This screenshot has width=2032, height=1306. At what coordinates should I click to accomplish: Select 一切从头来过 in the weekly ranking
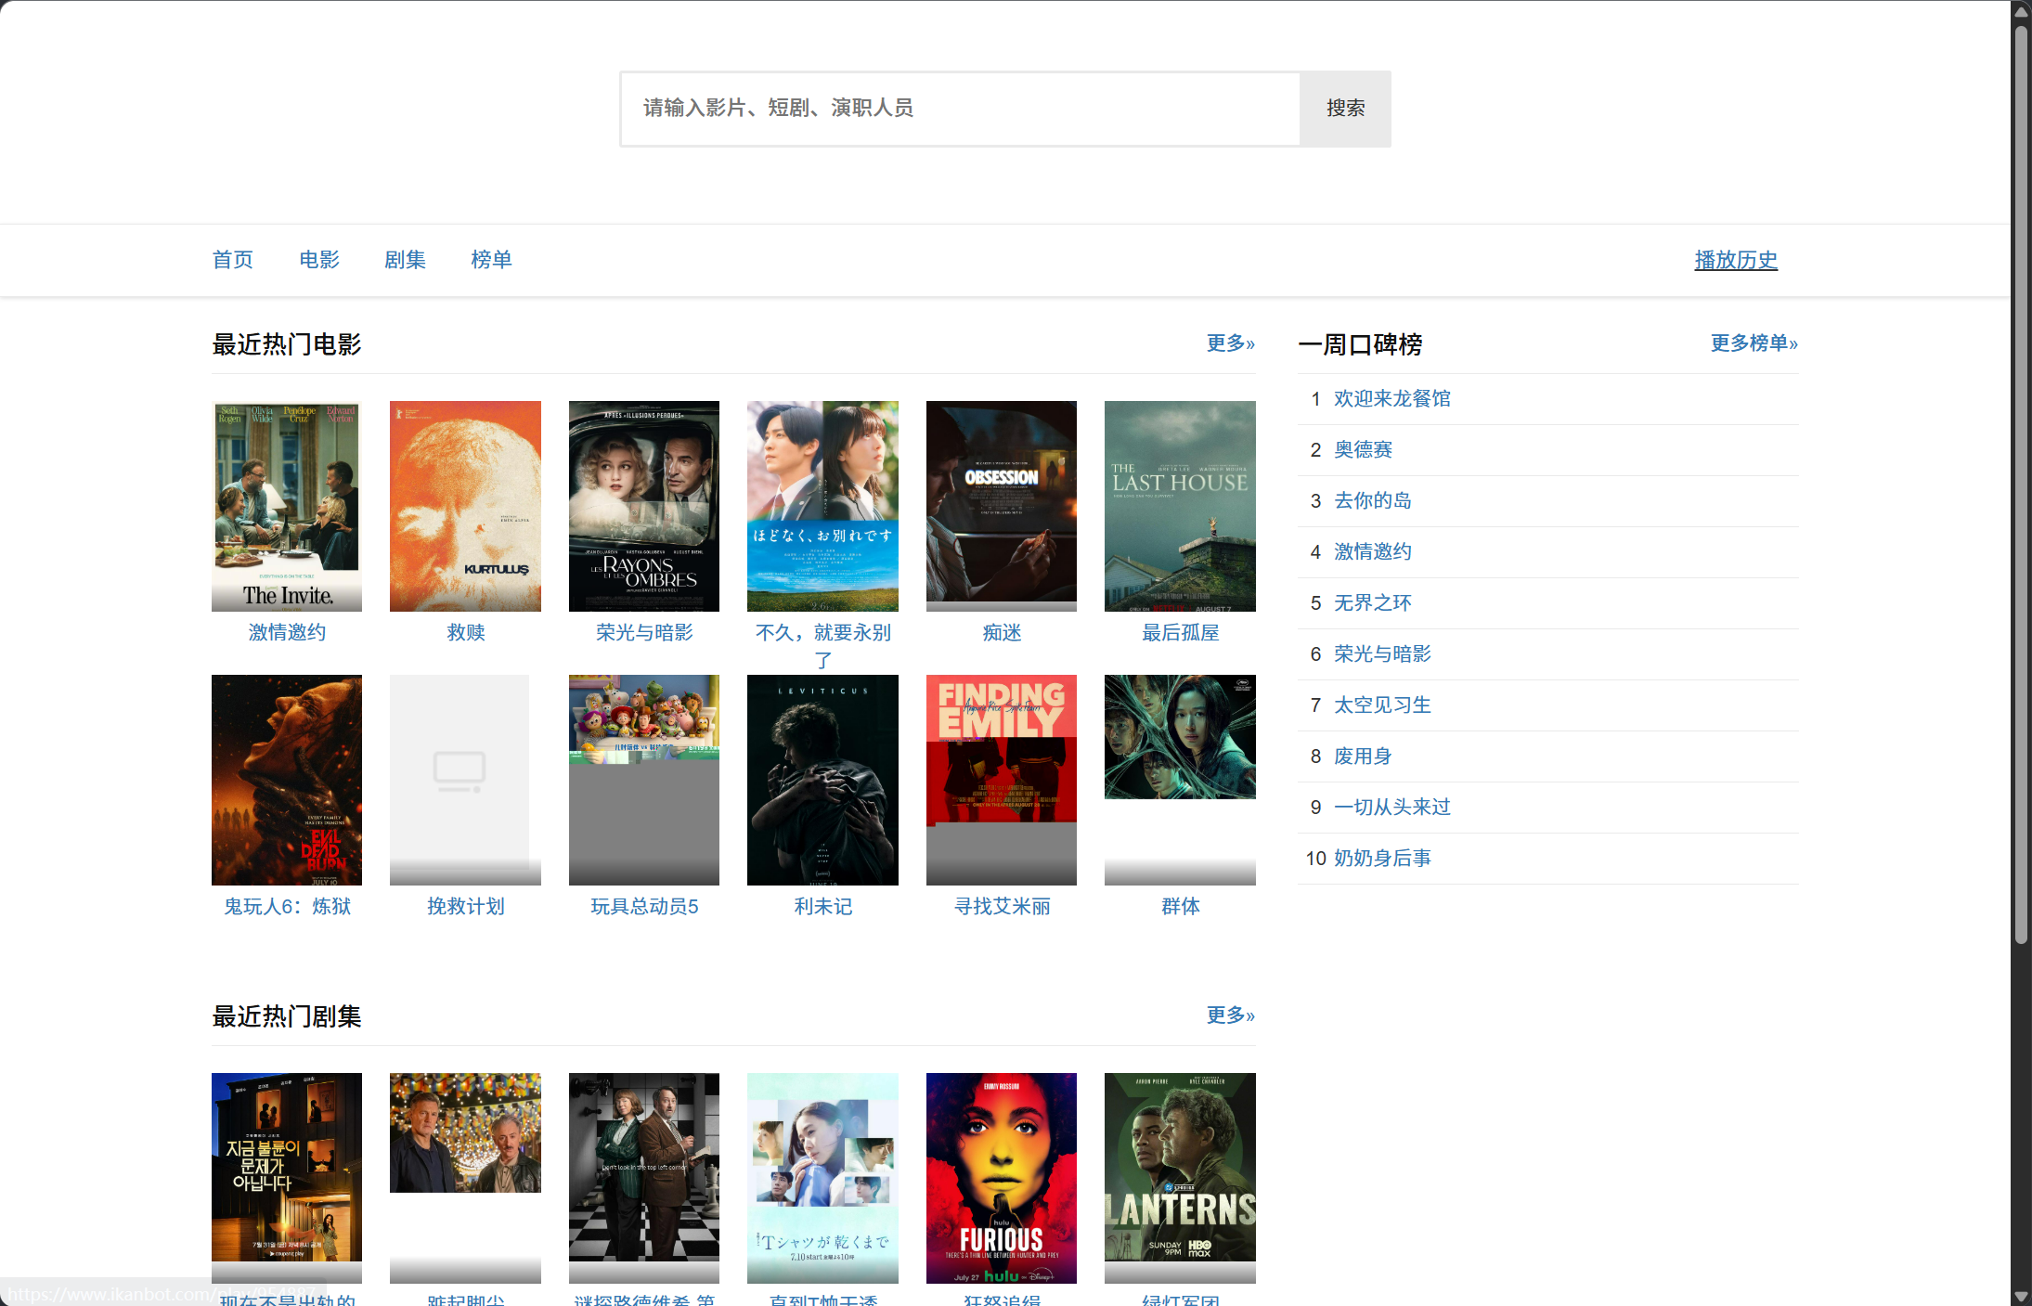tap(1391, 808)
